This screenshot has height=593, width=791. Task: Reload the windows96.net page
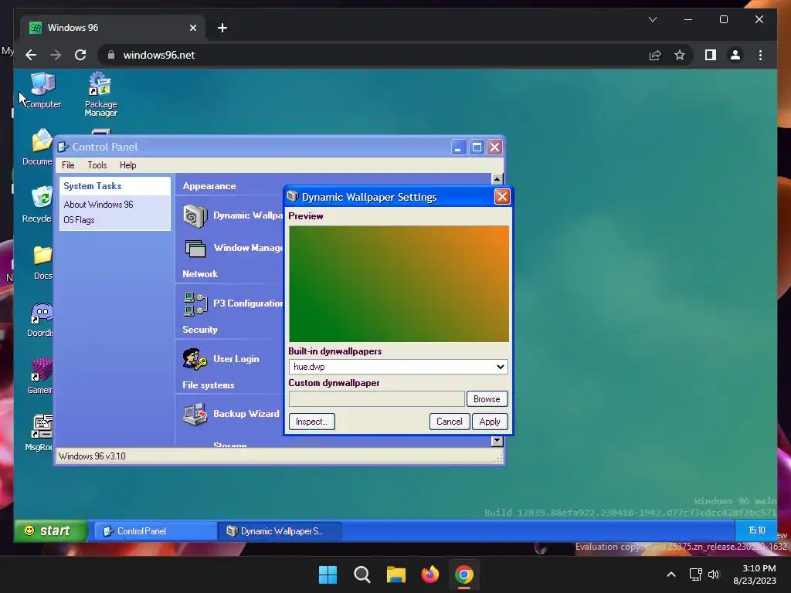pos(80,55)
